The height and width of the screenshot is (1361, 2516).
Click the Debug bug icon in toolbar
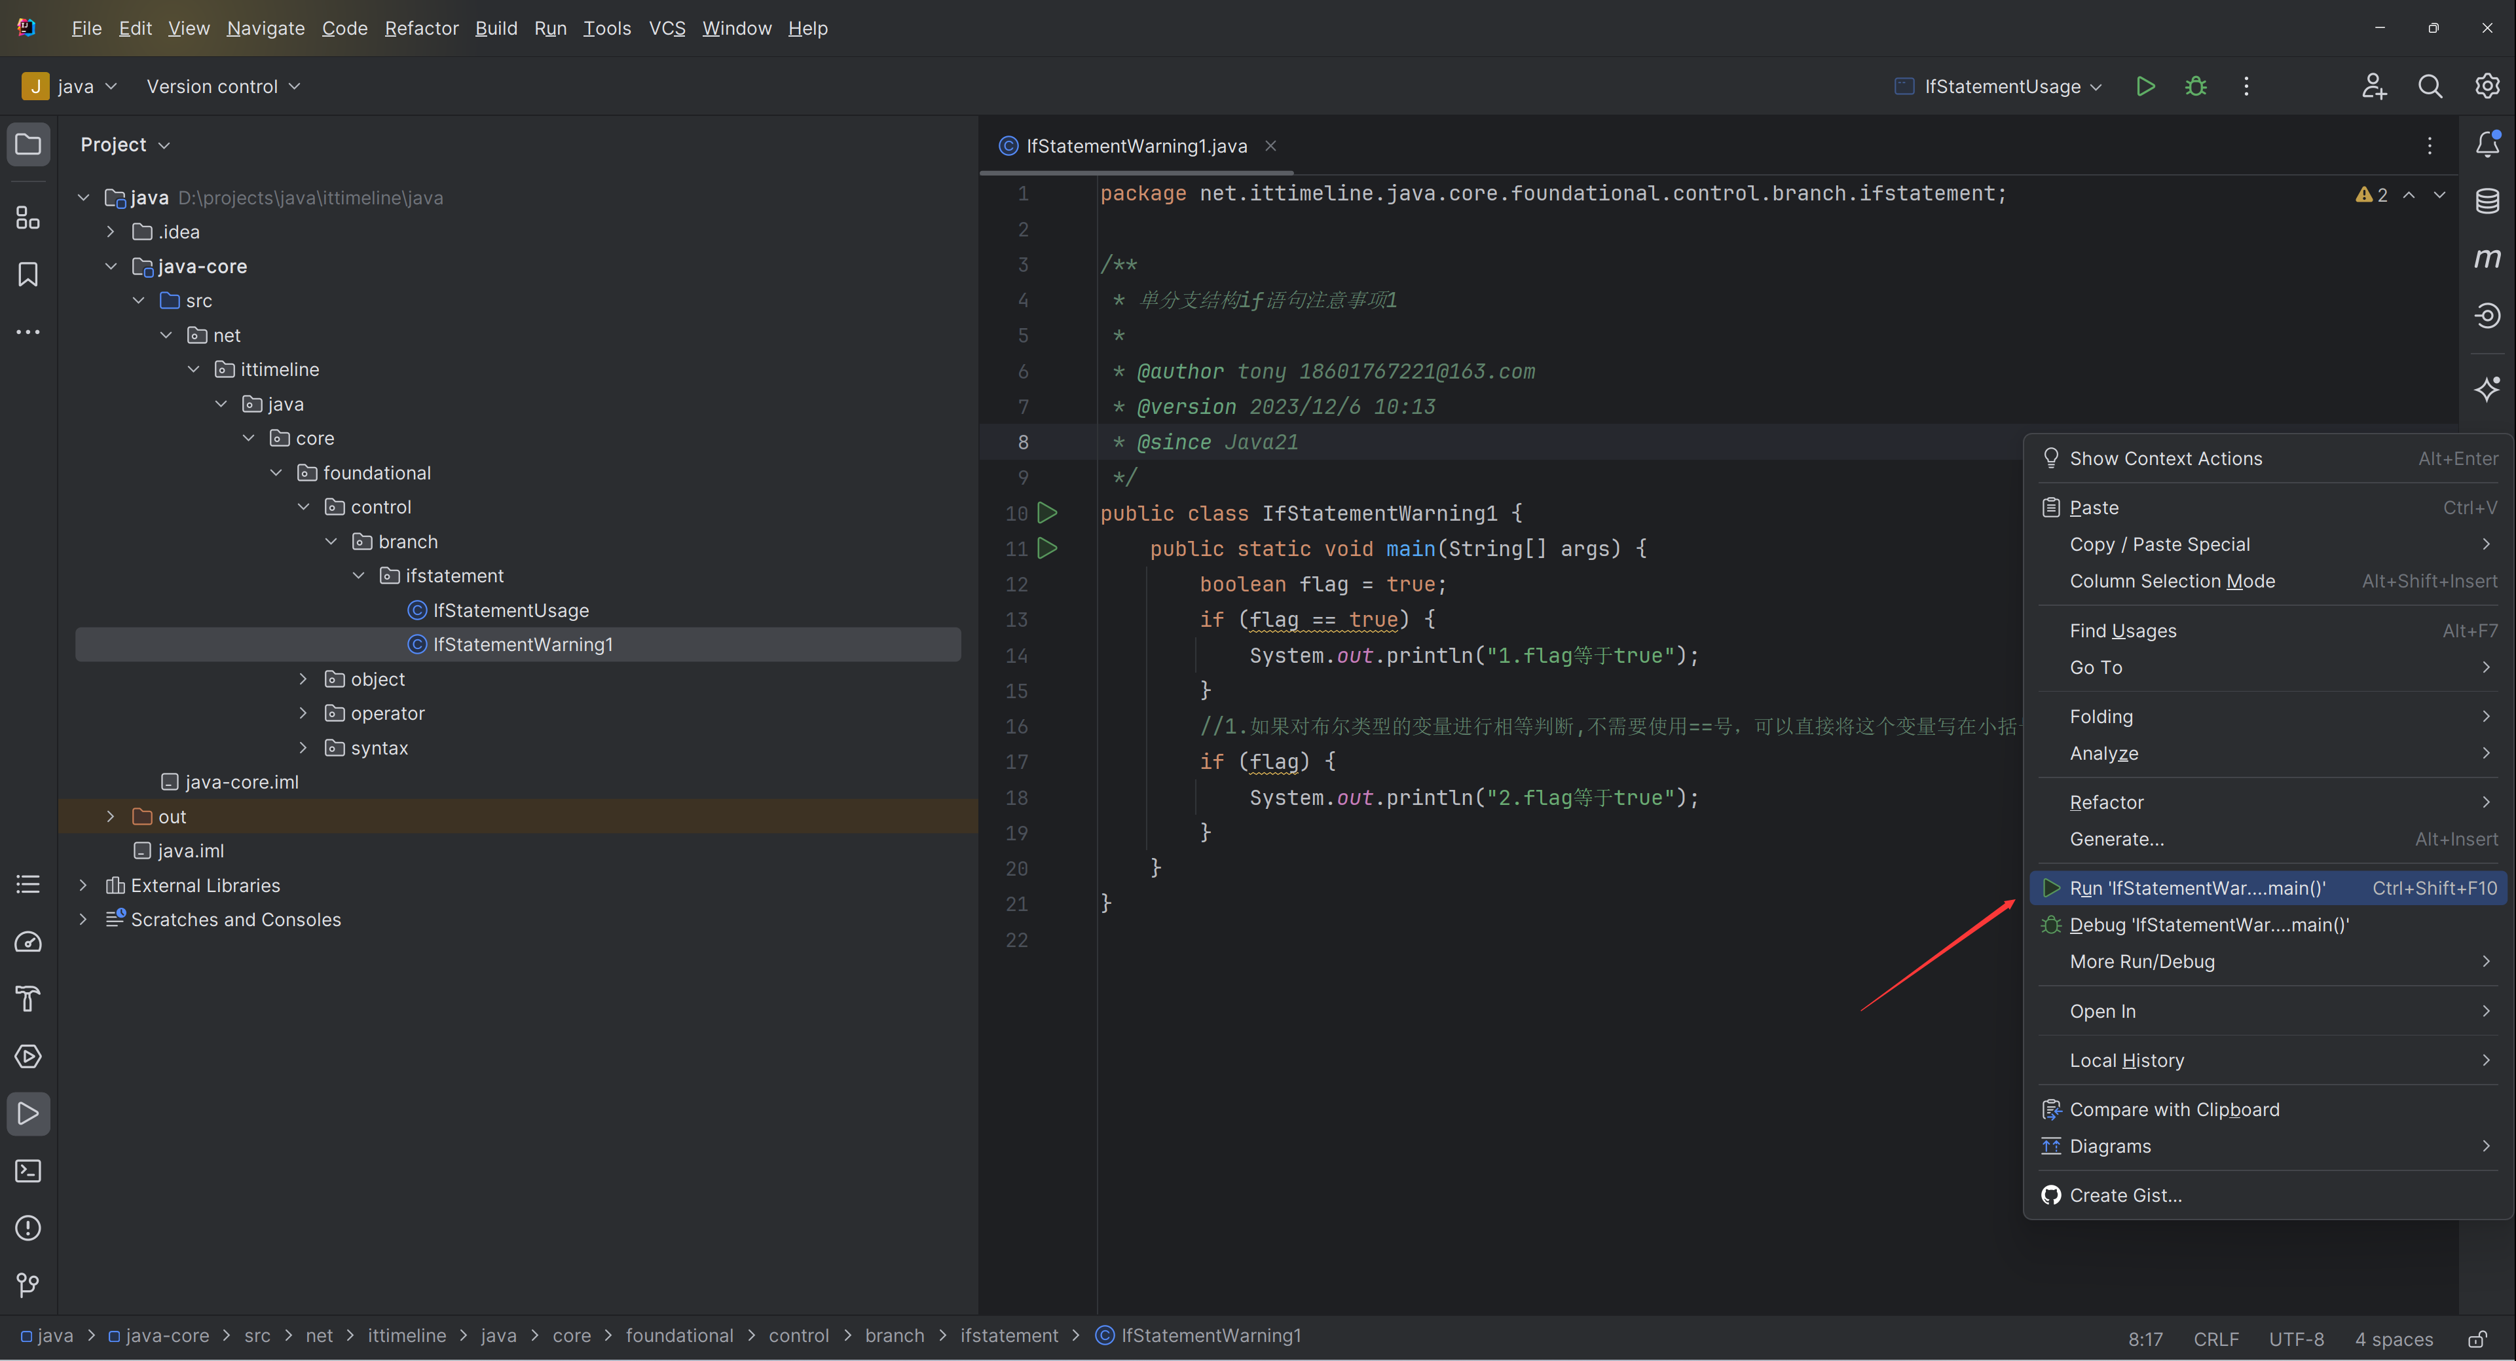(2196, 86)
